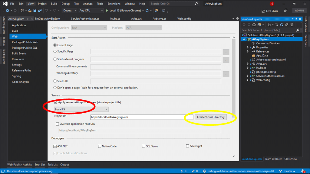Image resolution: width=310 pixels, height=174 pixels.
Task: Click the Solution Explorer search magnifier icon
Action: coord(298,30)
